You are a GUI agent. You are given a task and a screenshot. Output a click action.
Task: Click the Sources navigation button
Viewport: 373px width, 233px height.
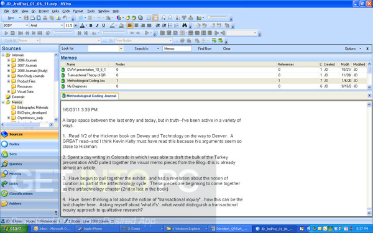pyautogui.click(x=29, y=134)
